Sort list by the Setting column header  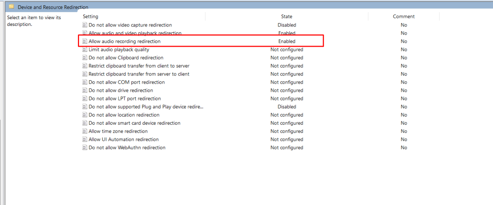point(91,16)
